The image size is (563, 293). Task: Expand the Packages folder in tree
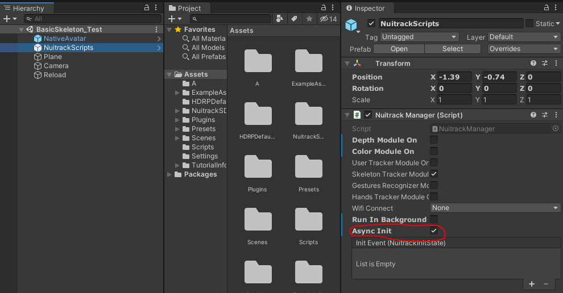pyautogui.click(x=169, y=174)
